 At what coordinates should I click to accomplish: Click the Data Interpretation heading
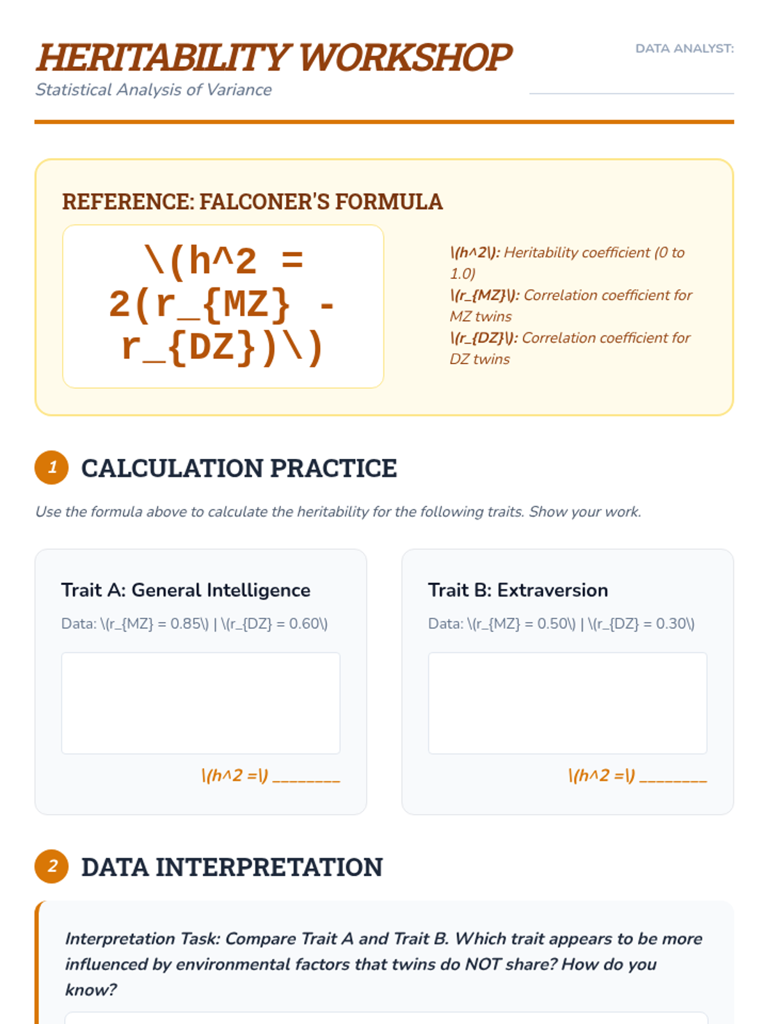point(232,867)
